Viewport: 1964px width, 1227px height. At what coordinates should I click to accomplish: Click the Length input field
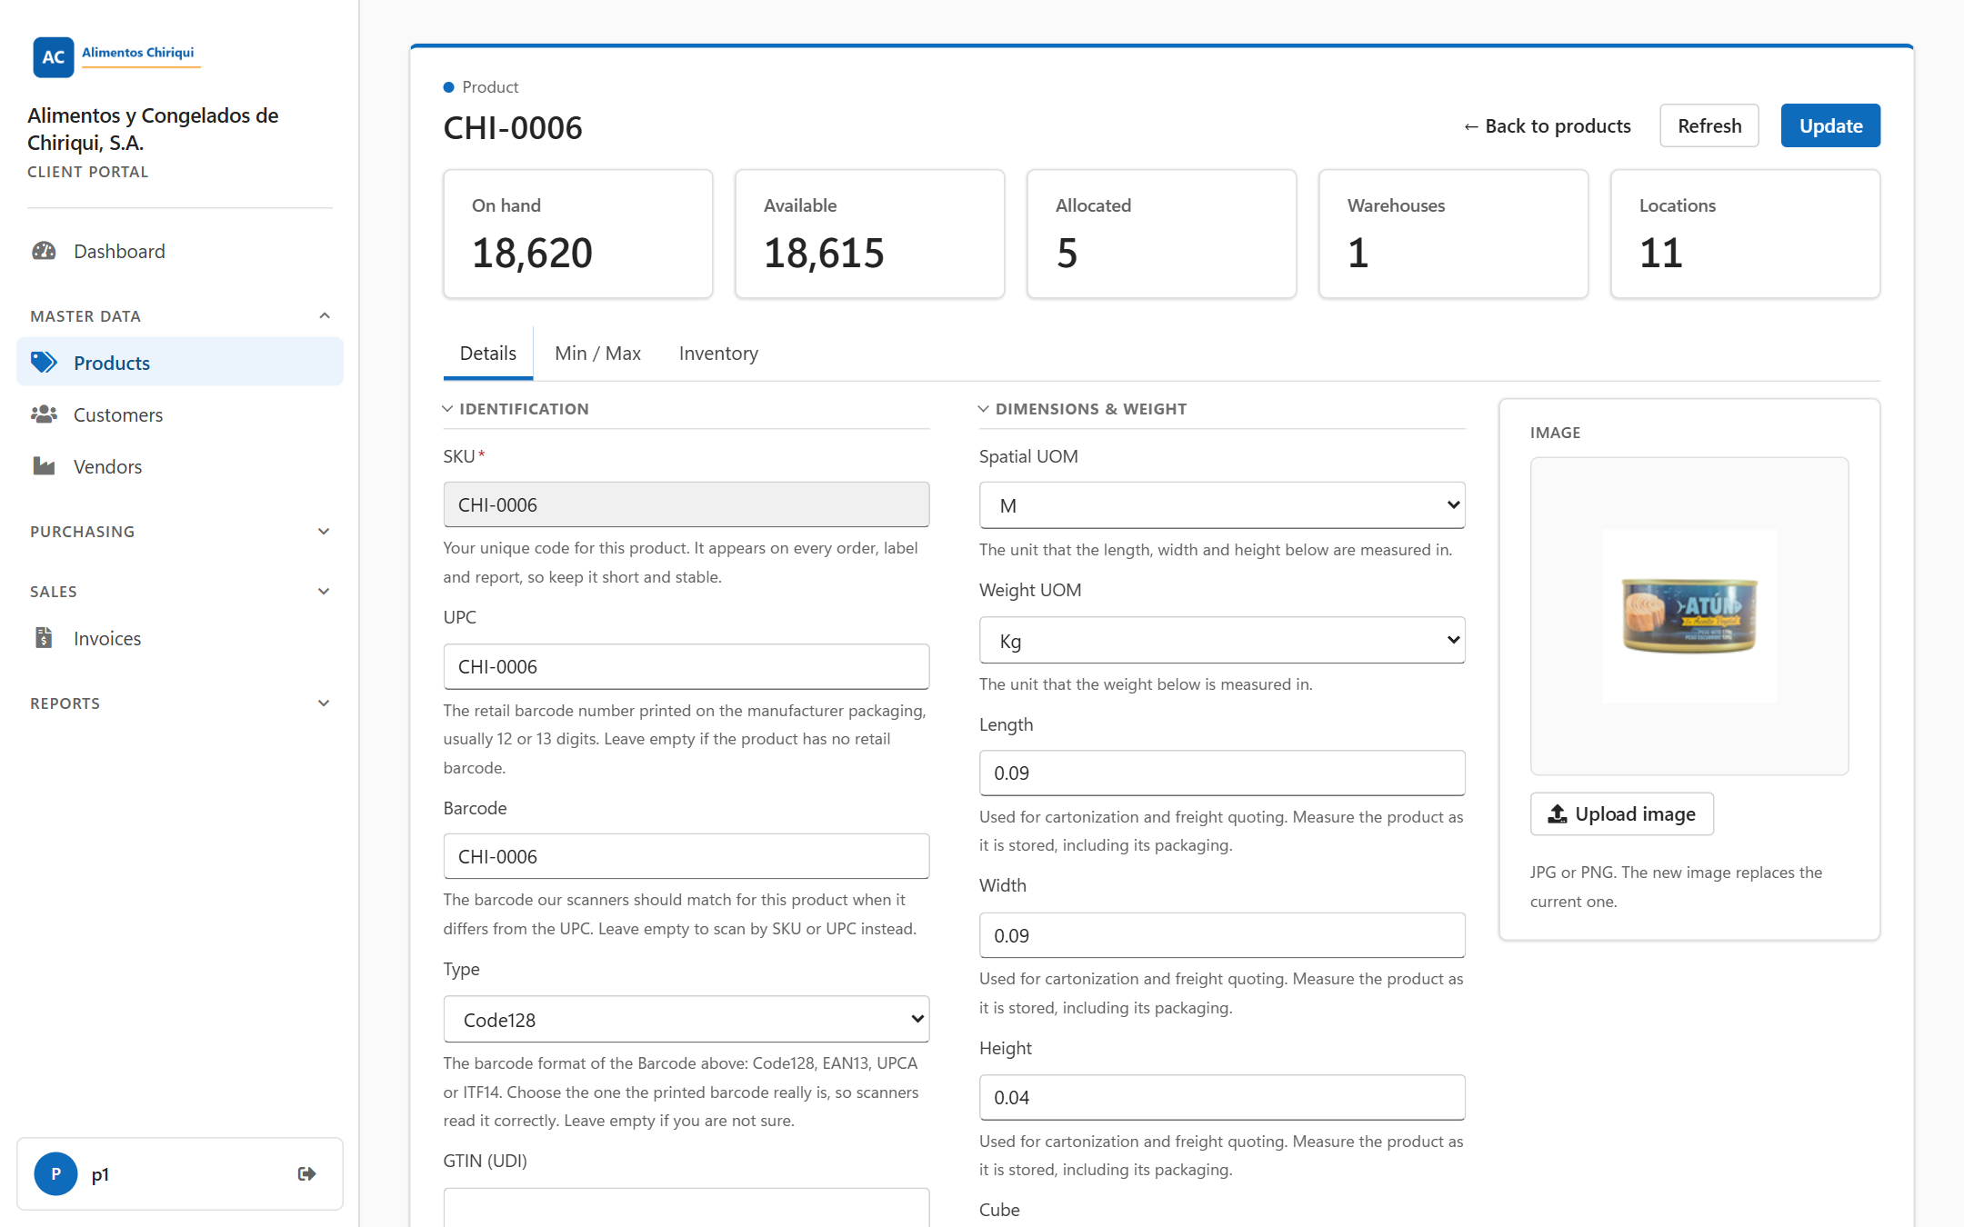pos(1222,773)
